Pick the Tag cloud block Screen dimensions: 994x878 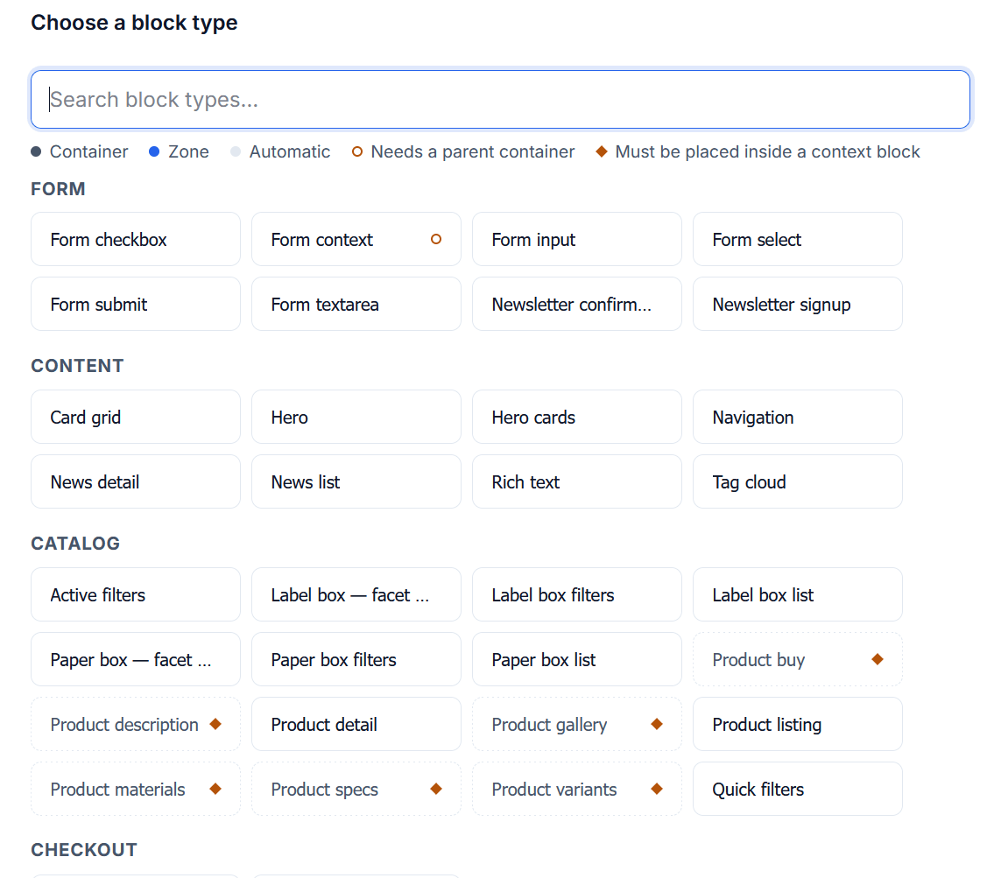tap(798, 481)
